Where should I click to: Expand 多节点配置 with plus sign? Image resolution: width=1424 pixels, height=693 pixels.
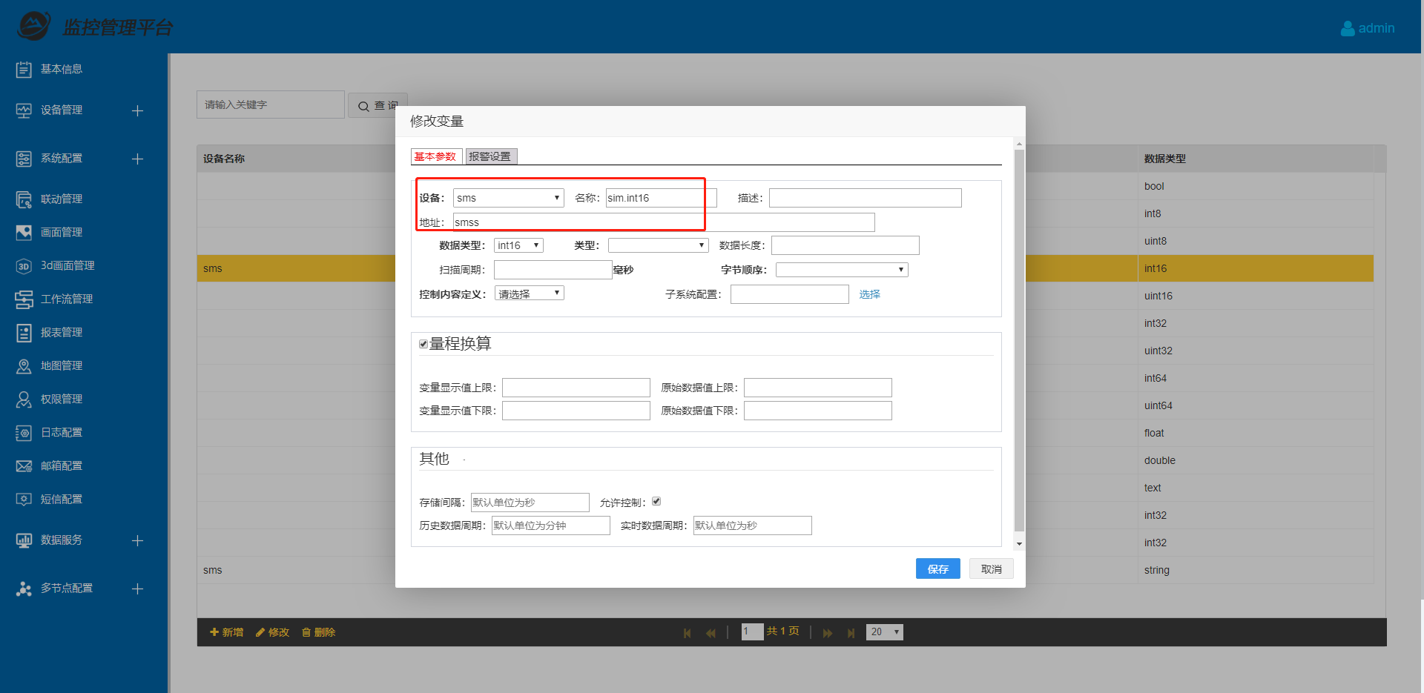[137, 588]
